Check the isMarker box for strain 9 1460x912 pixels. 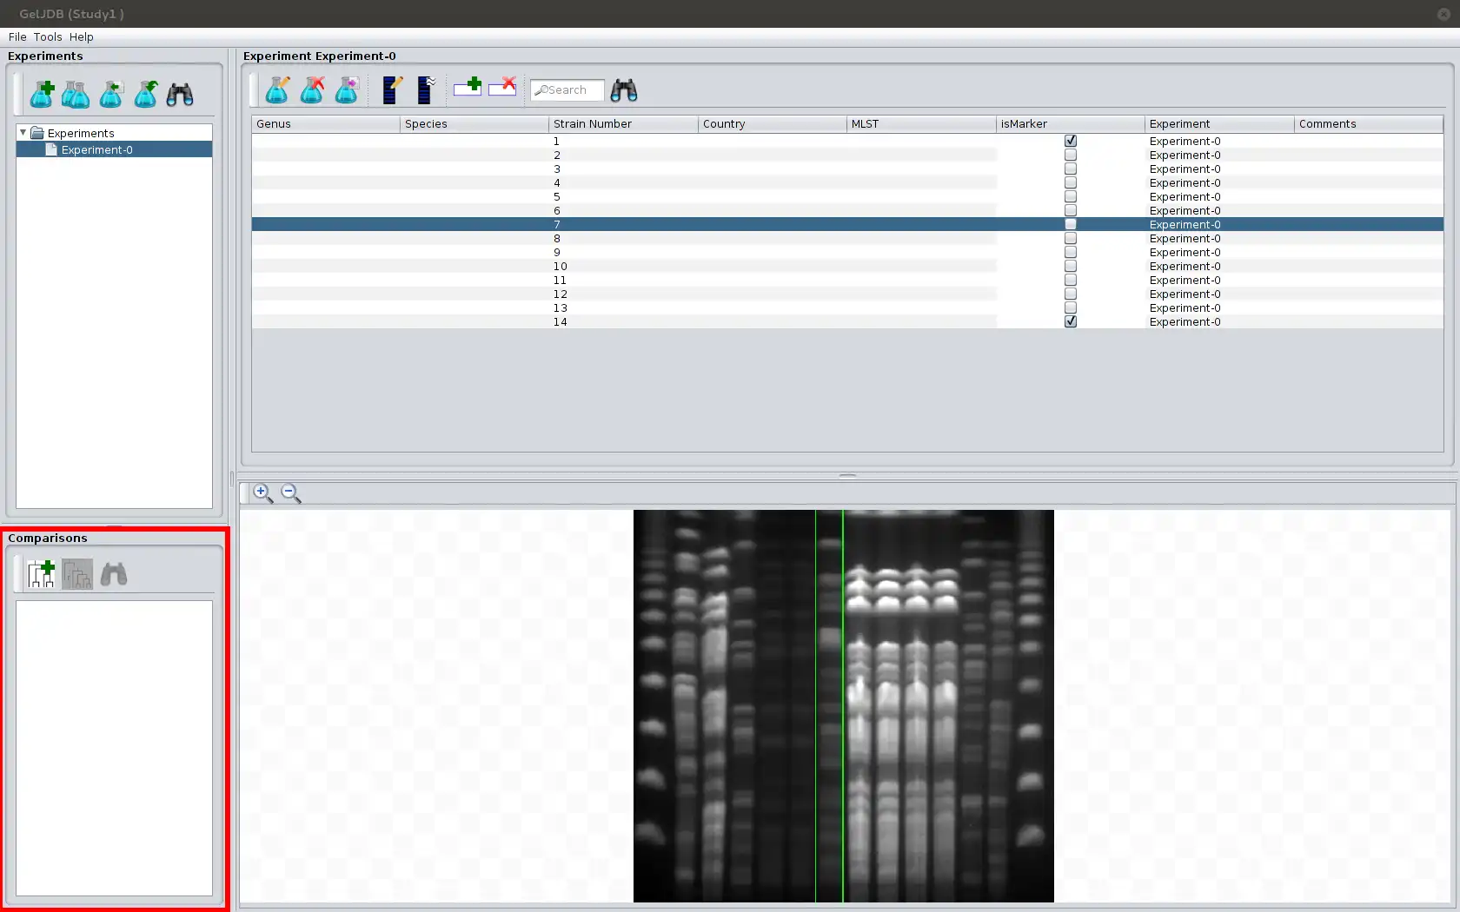(1071, 252)
